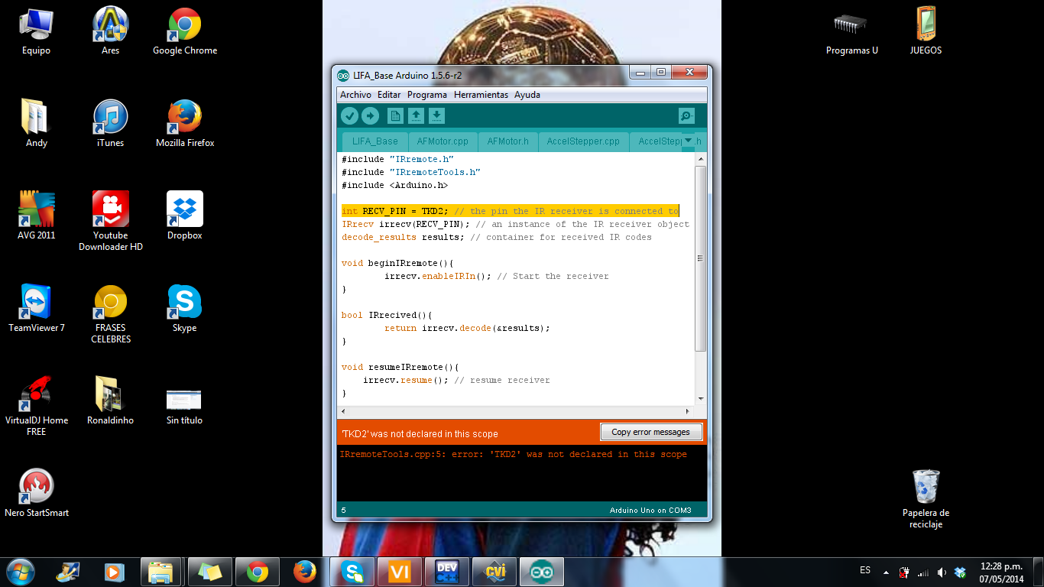Open the tab list dropdown arrow
The image size is (1044, 587).
click(688, 141)
